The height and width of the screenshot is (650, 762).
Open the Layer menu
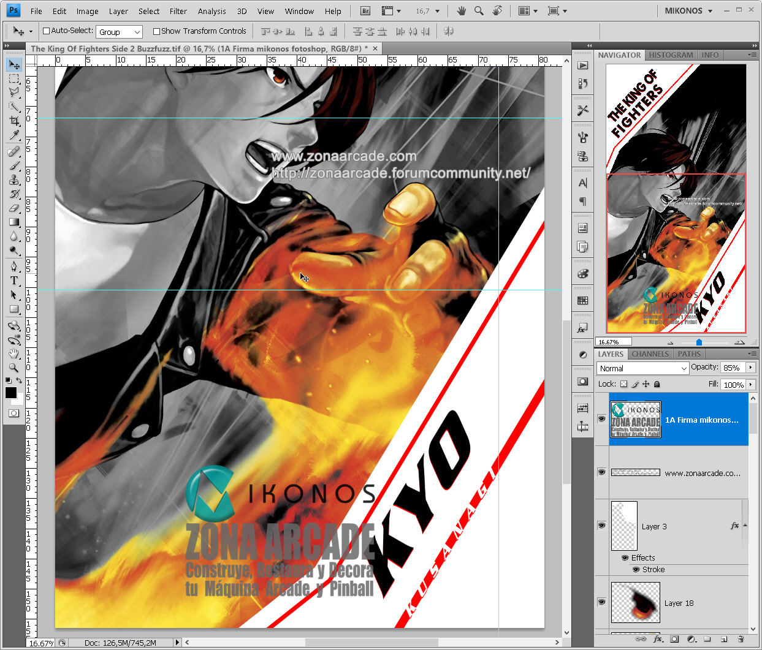click(x=118, y=11)
